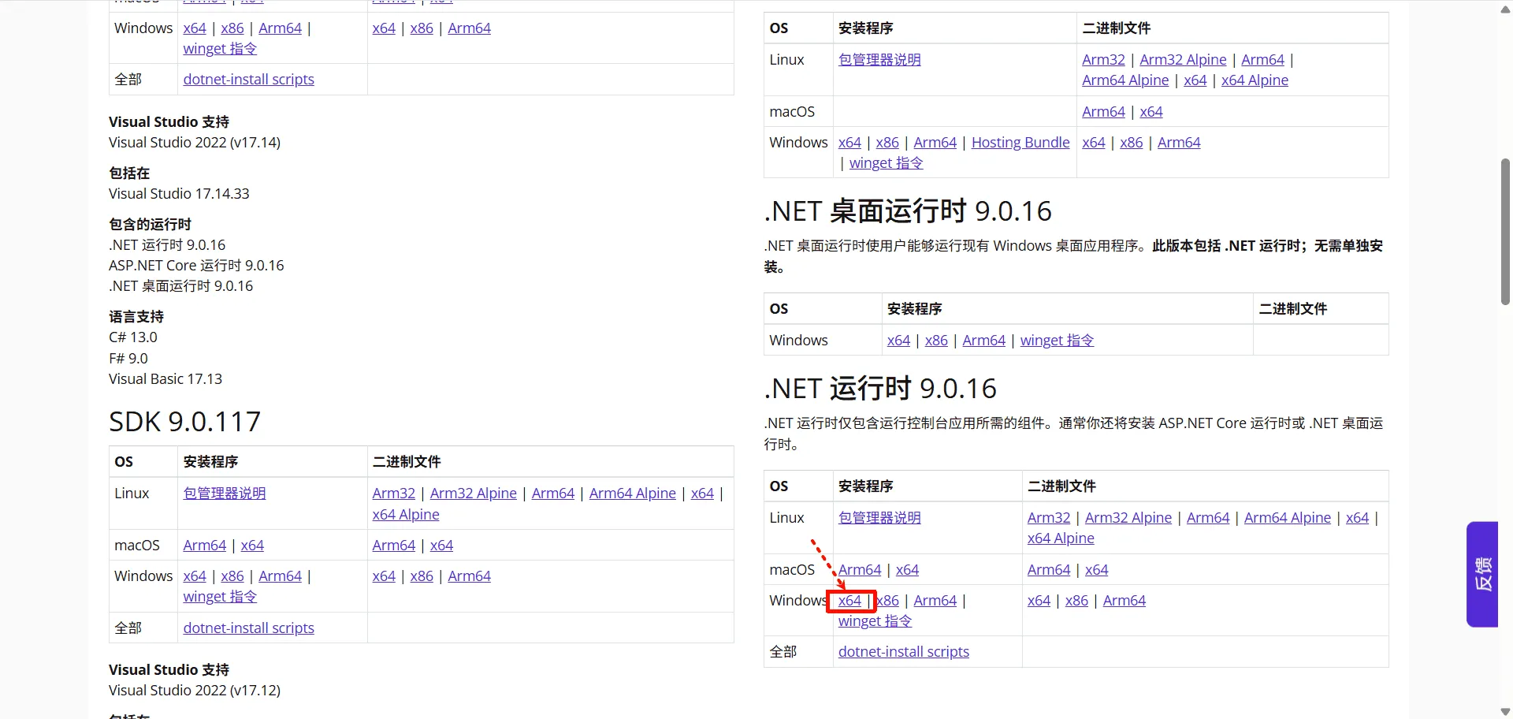This screenshot has height=719, width=1513.
Task: Select the Visual Basic 17.13 text
Action: tap(165, 379)
